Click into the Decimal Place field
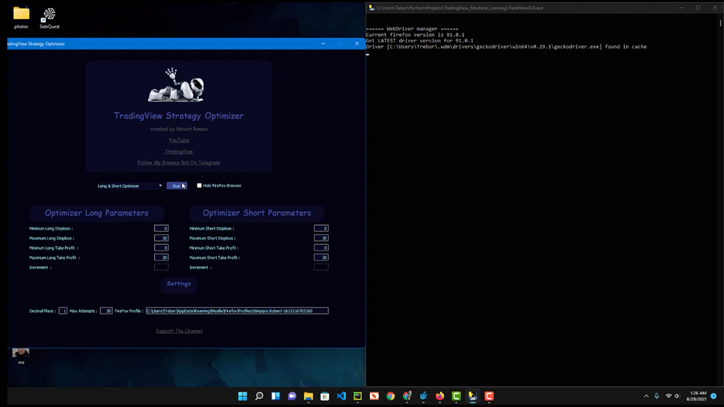Image resolution: width=724 pixels, height=407 pixels. point(63,311)
